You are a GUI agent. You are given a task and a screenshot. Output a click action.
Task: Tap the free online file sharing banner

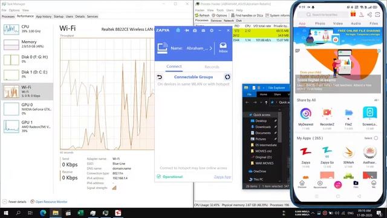(337, 36)
